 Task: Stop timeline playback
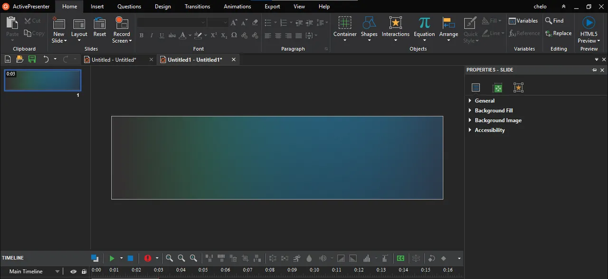tap(130, 258)
